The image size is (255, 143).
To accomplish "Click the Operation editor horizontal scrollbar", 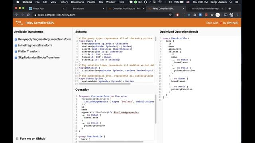I will (111, 142).
